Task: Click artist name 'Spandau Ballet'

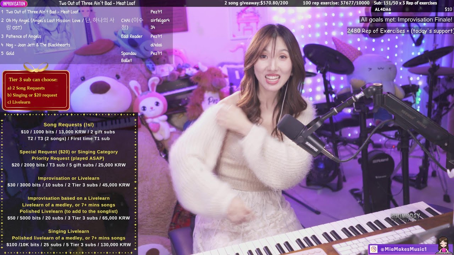Action: [129, 57]
